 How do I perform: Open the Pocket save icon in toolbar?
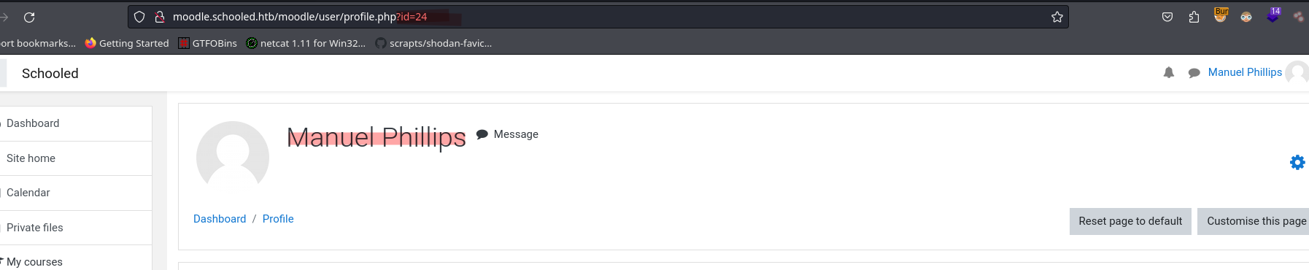[x=1167, y=17]
